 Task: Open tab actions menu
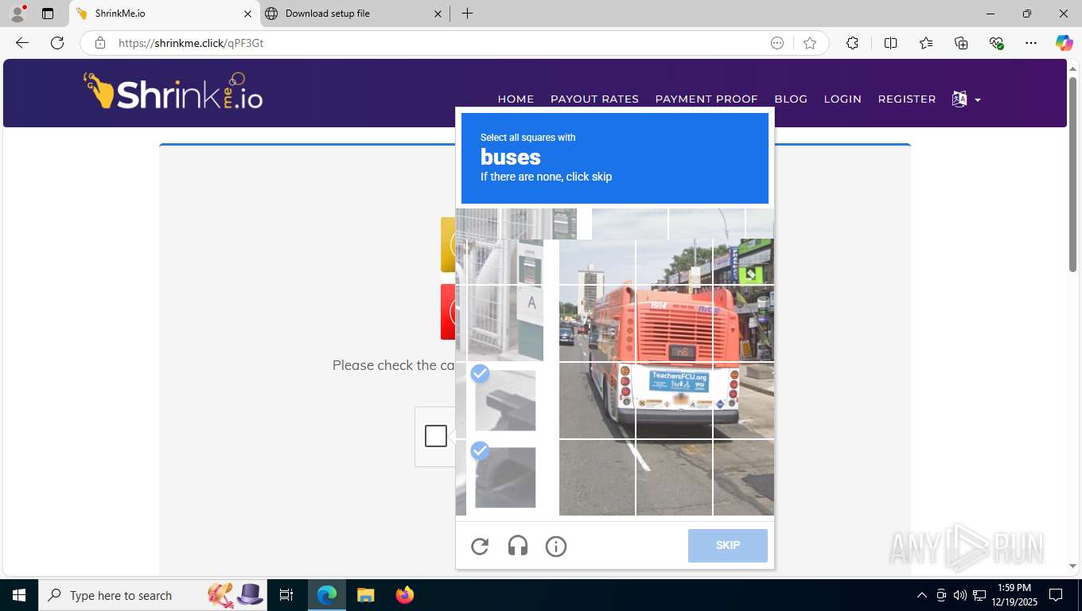click(48, 14)
